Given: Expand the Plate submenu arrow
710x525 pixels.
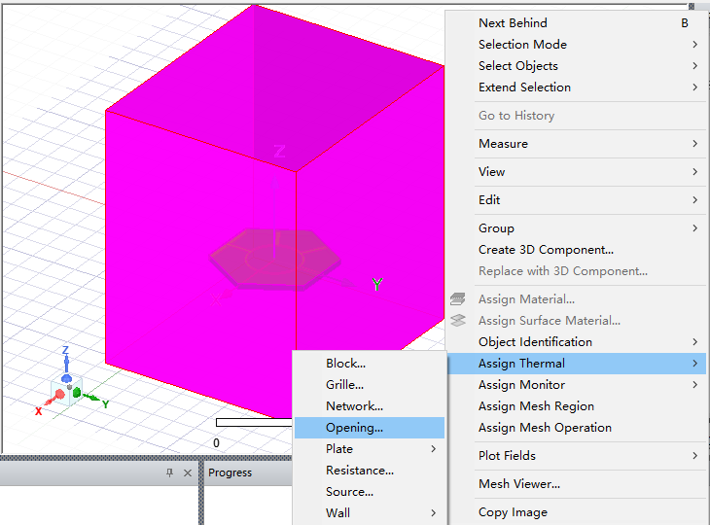Looking at the screenshot, I should coord(433,449).
